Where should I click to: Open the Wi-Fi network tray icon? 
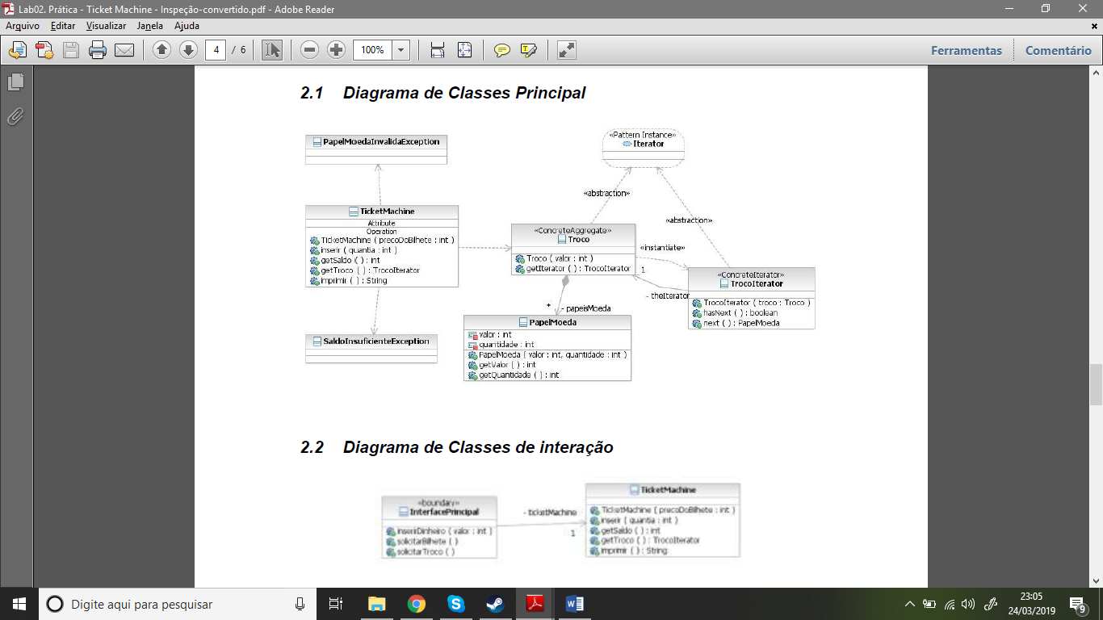pyautogui.click(x=950, y=604)
